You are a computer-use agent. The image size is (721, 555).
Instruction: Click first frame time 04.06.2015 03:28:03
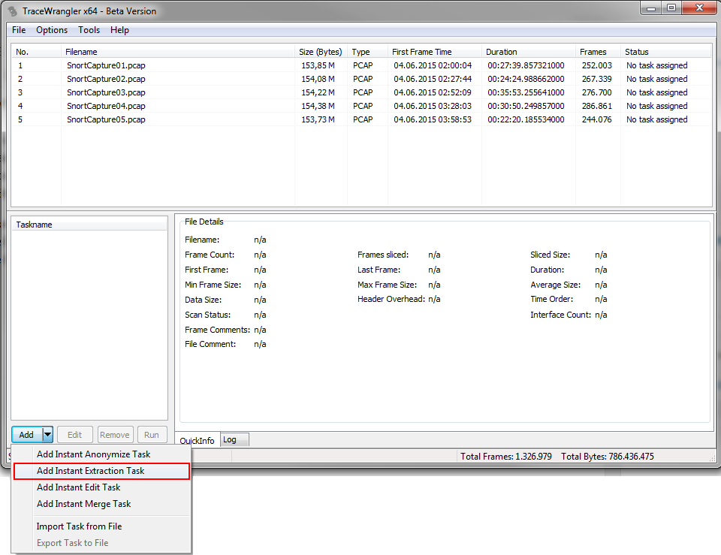(433, 106)
